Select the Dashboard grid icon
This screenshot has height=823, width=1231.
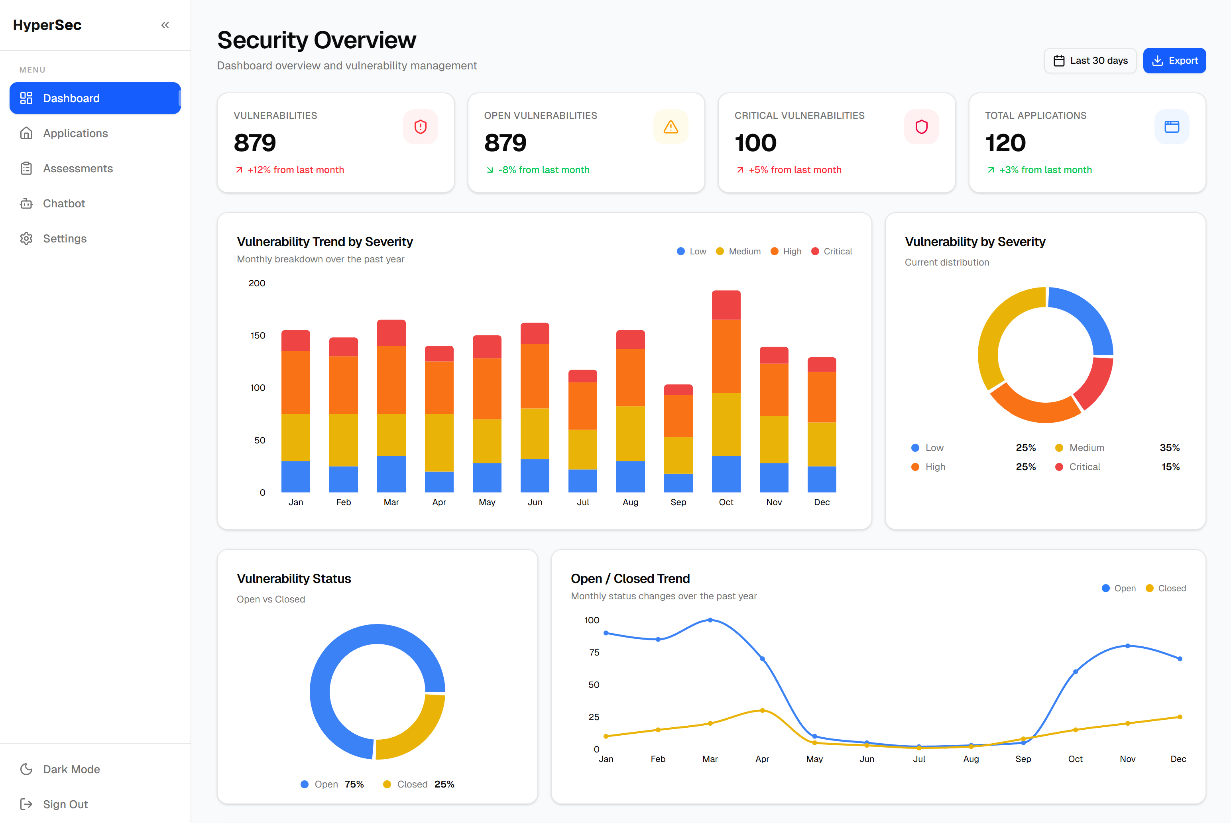(x=26, y=98)
